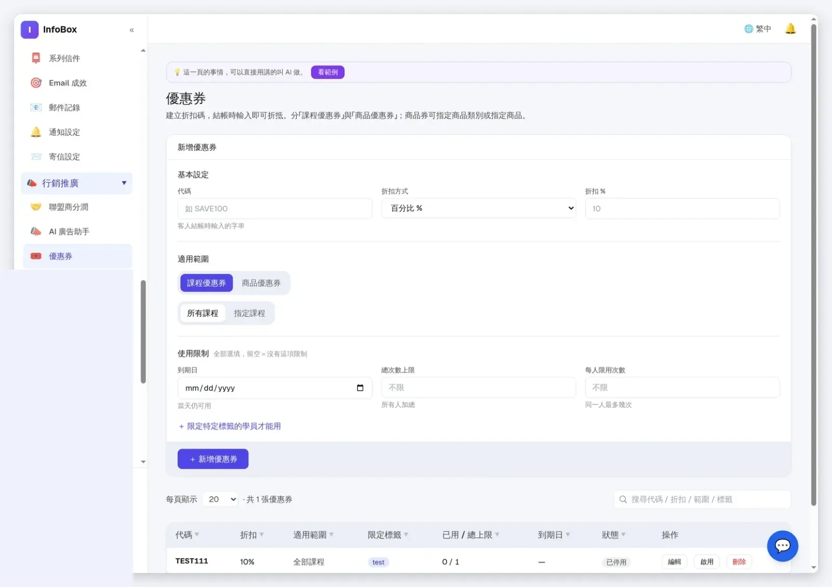Click 刪除 for TEST111 row
Image resolution: width=832 pixels, height=587 pixels.
click(x=739, y=562)
